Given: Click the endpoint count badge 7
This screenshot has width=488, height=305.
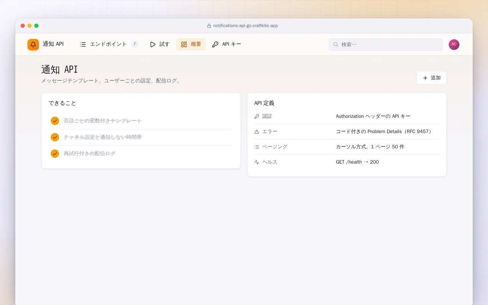Looking at the screenshot, I should tap(135, 44).
